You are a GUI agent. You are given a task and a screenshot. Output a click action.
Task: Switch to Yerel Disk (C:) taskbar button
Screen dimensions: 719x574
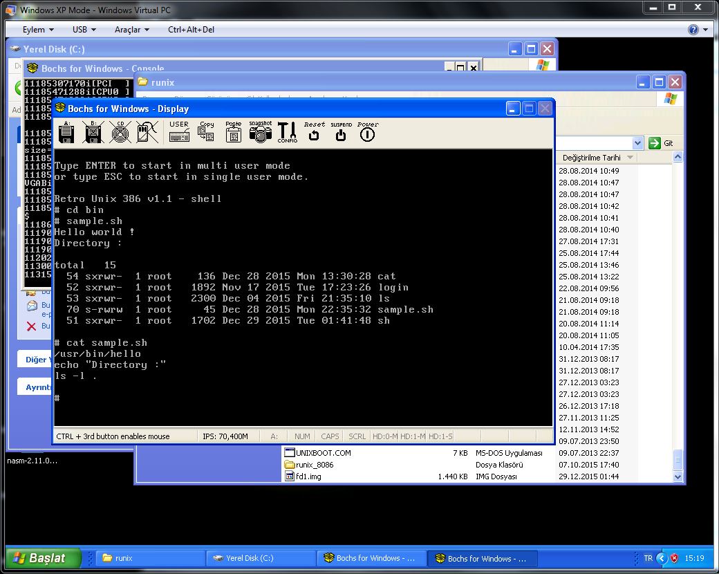261,558
